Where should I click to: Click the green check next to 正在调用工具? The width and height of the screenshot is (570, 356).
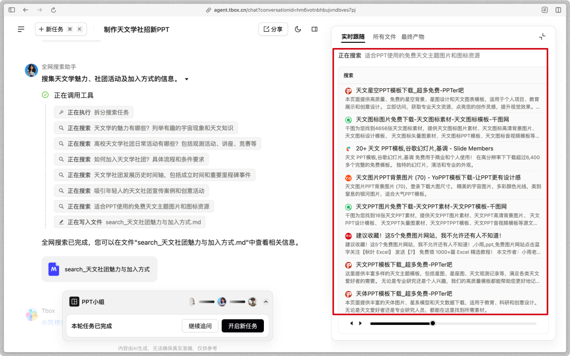tap(45, 95)
